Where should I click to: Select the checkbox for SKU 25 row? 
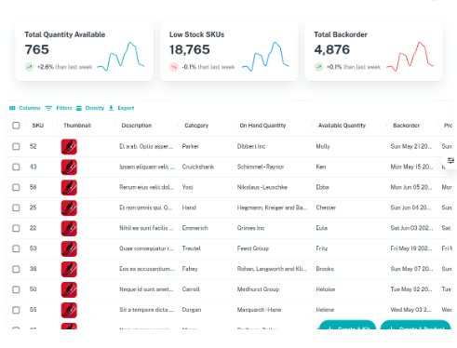point(16,207)
